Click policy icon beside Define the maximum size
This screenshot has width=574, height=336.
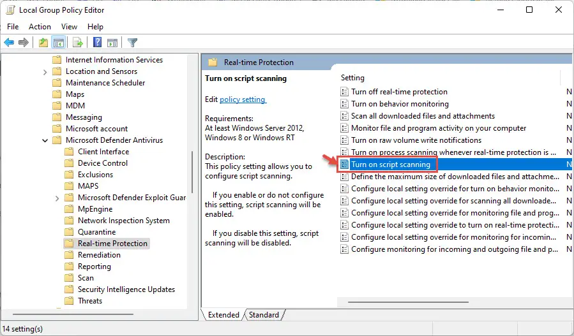click(x=344, y=177)
